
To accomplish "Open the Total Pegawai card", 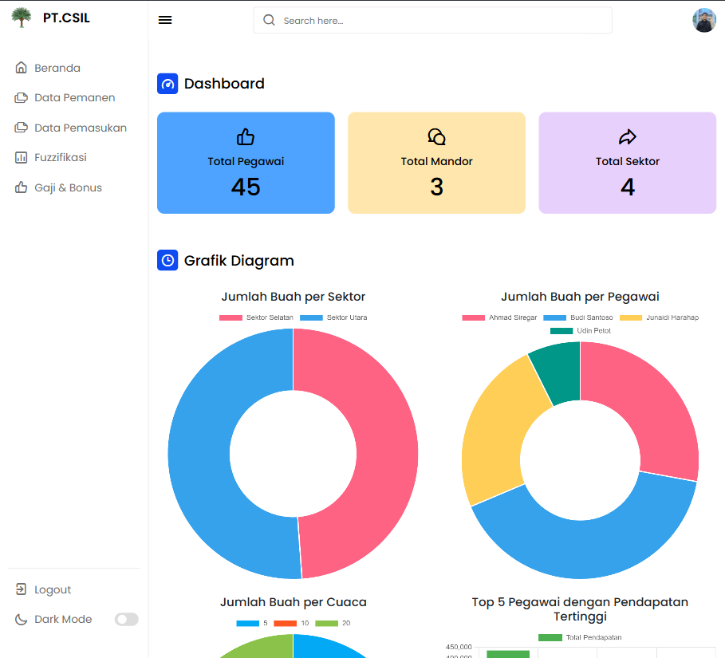I will tap(246, 163).
